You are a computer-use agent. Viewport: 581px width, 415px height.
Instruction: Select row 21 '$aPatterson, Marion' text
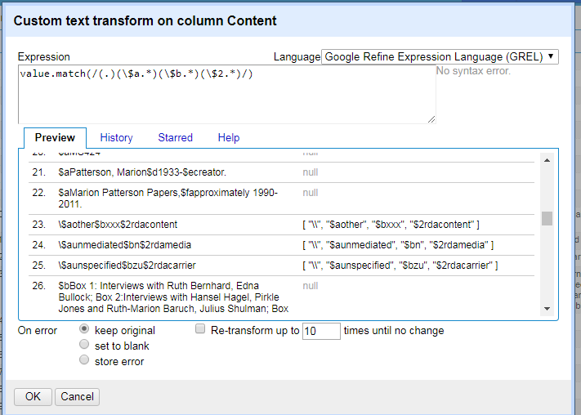pyautogui.click(x=142, y=172)
